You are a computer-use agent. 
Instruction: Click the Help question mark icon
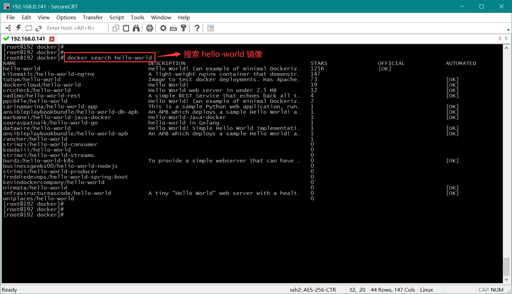[197, 28]
